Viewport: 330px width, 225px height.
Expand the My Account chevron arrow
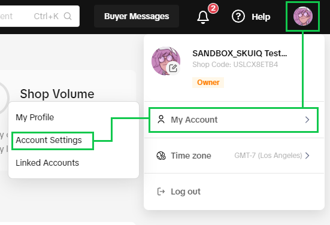307,120
